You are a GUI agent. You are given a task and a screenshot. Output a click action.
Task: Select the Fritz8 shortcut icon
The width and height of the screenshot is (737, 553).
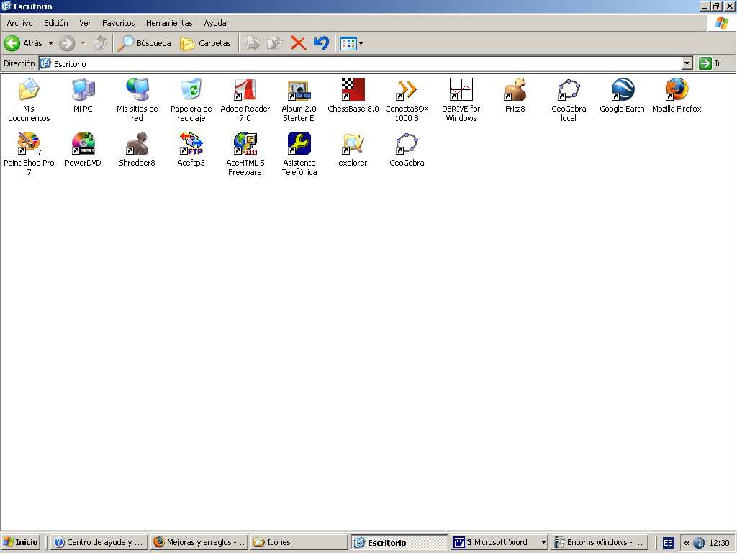(x=515, y=89)
